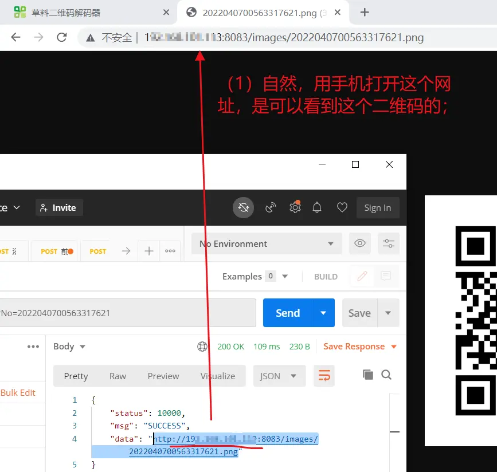This screenshot has height=472, width=497.
Task: Click the Bulk Edit link
Action: (18, 392)
